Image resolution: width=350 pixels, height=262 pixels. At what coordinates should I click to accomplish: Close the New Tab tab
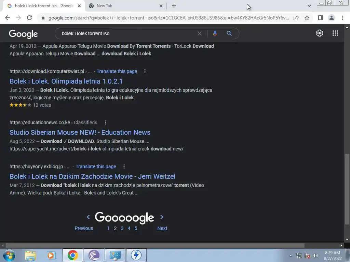click(161, 6)
